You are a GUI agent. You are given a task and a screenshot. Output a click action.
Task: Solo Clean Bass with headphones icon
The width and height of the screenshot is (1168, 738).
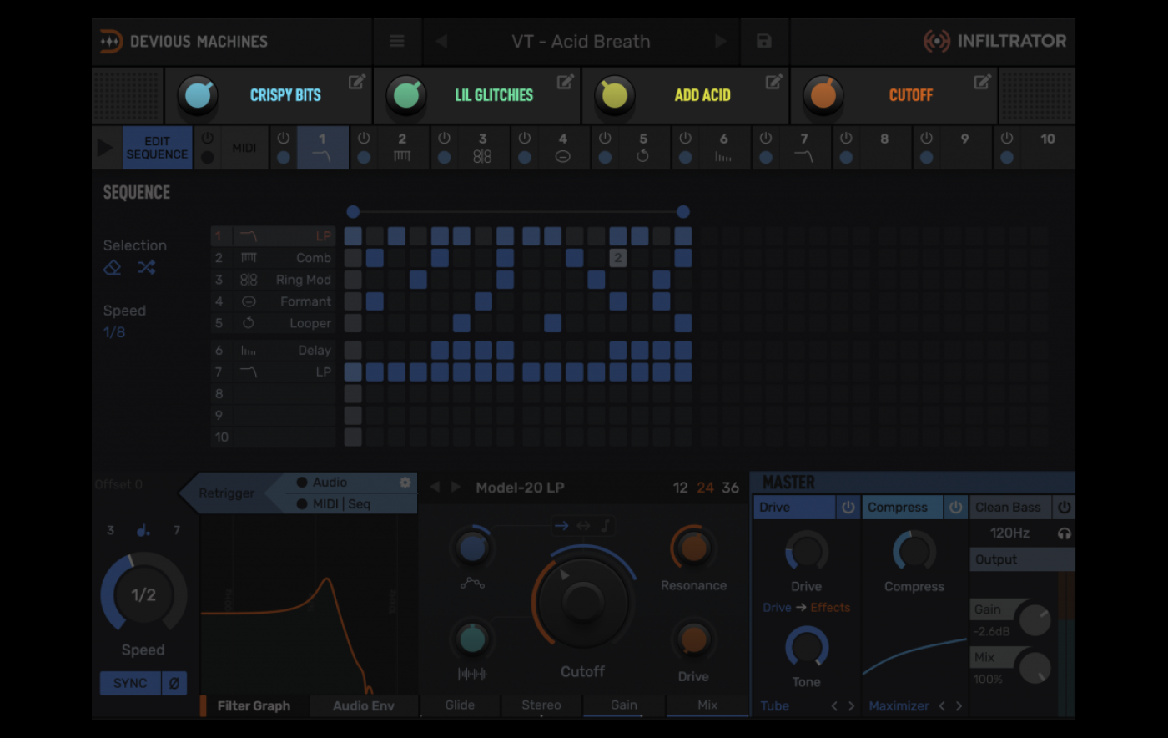[1064, 533]
